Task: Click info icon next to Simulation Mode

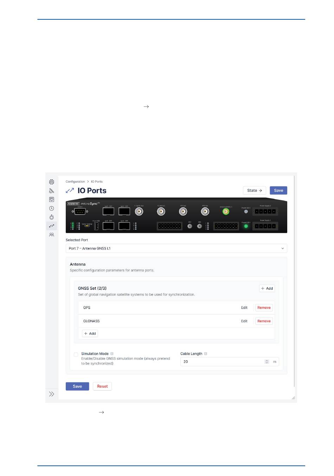Action: [112, 354]
